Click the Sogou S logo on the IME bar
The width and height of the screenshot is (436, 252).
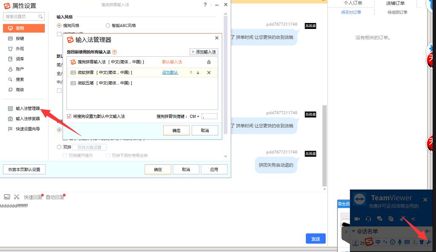(x=369, y=242)
